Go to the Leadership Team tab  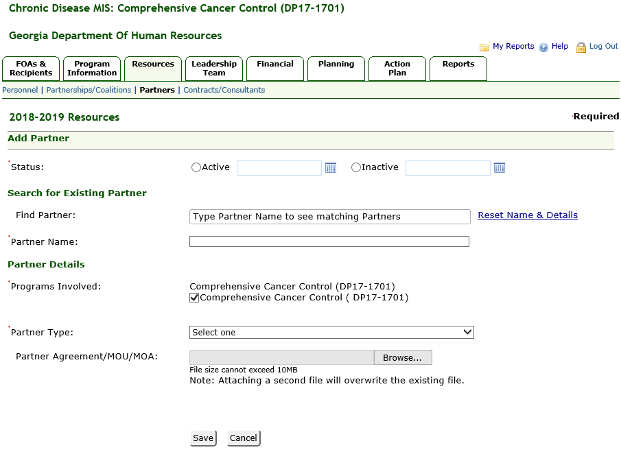coord(214,68)
